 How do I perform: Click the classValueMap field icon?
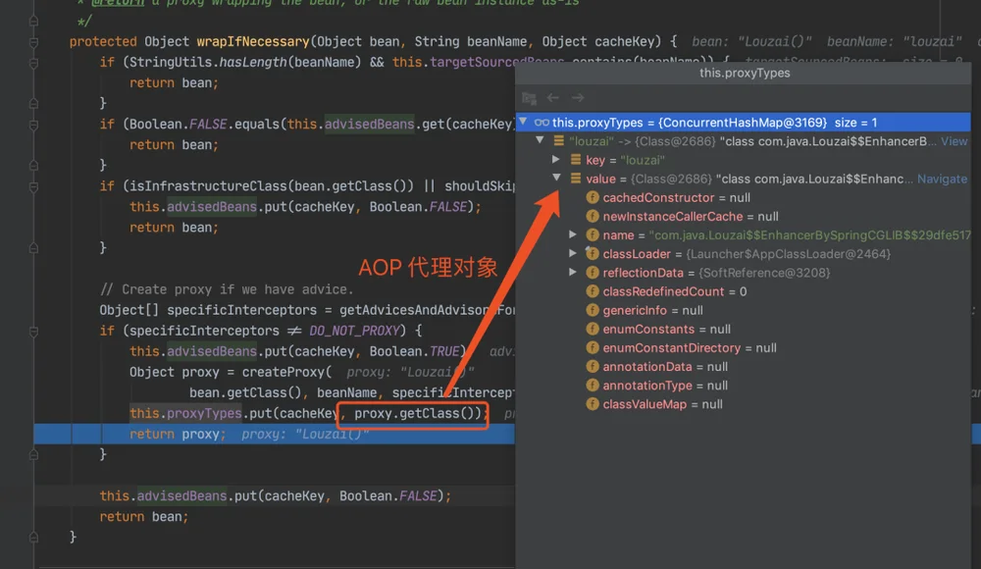(x=593, y=404)
